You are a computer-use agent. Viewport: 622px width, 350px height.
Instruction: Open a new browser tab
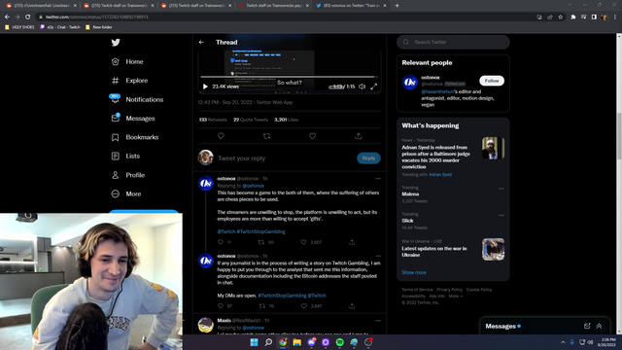(x=397, y=6)
